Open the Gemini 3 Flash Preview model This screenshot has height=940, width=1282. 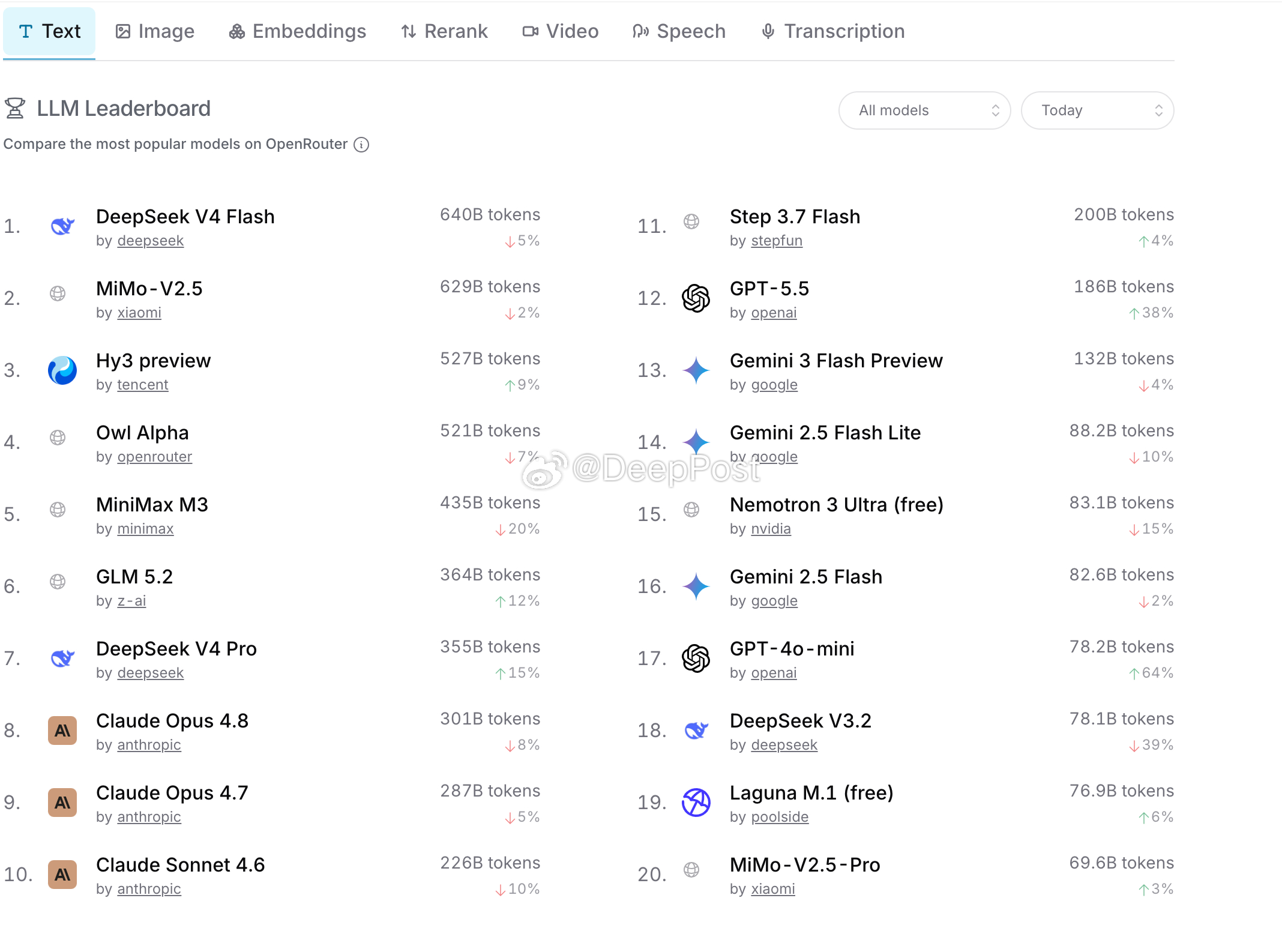(837, 361)
